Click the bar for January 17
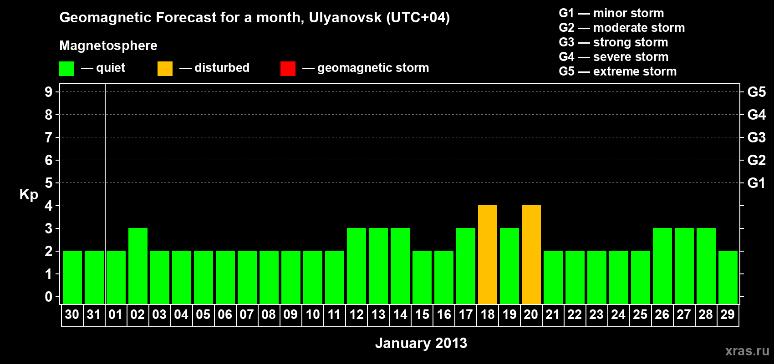 point(466,266)
